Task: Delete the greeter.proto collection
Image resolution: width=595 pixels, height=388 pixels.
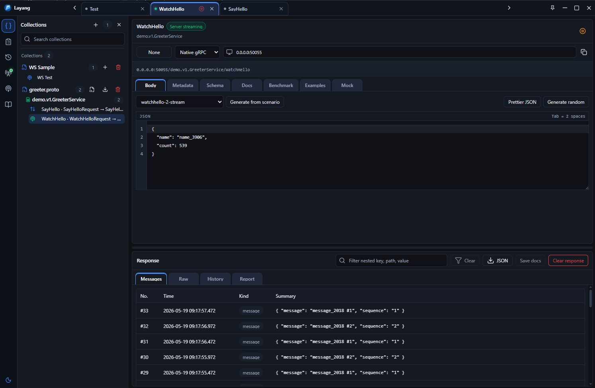Action: pos(118,89)
